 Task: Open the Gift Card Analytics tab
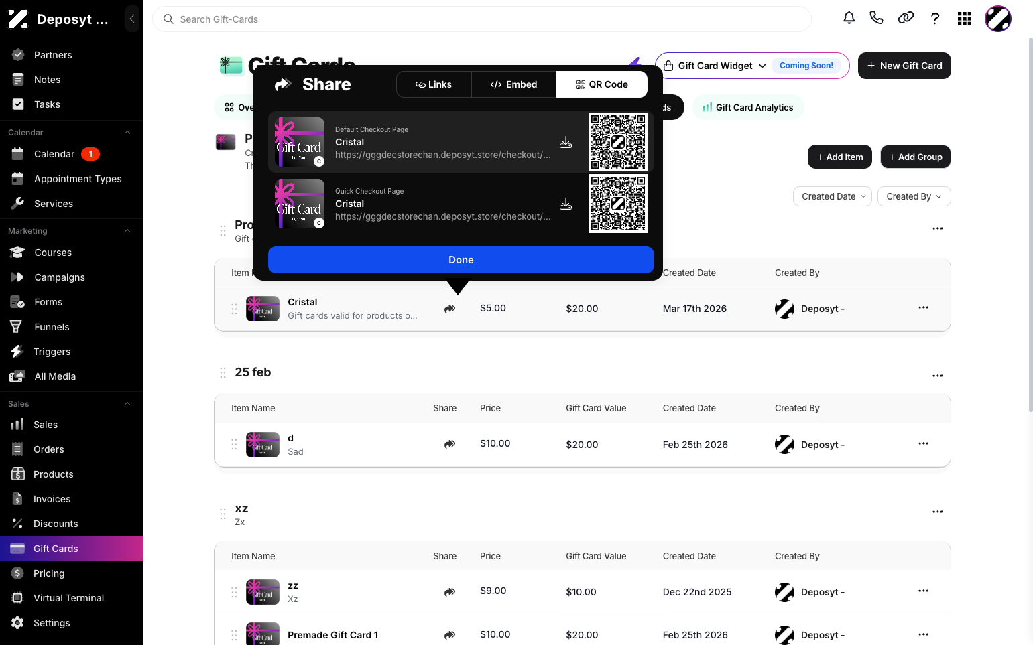pos(748,107)
